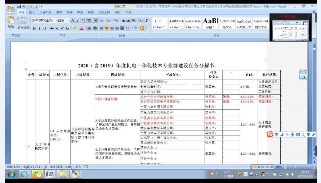Click the red stop sharing button
Viewport: 321px width, 183px height.
click(289, 17)
